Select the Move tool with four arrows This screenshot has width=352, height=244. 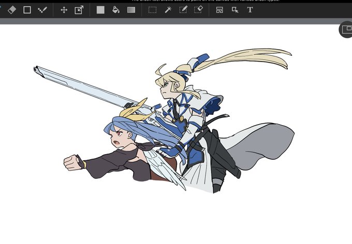pos(64,10)
